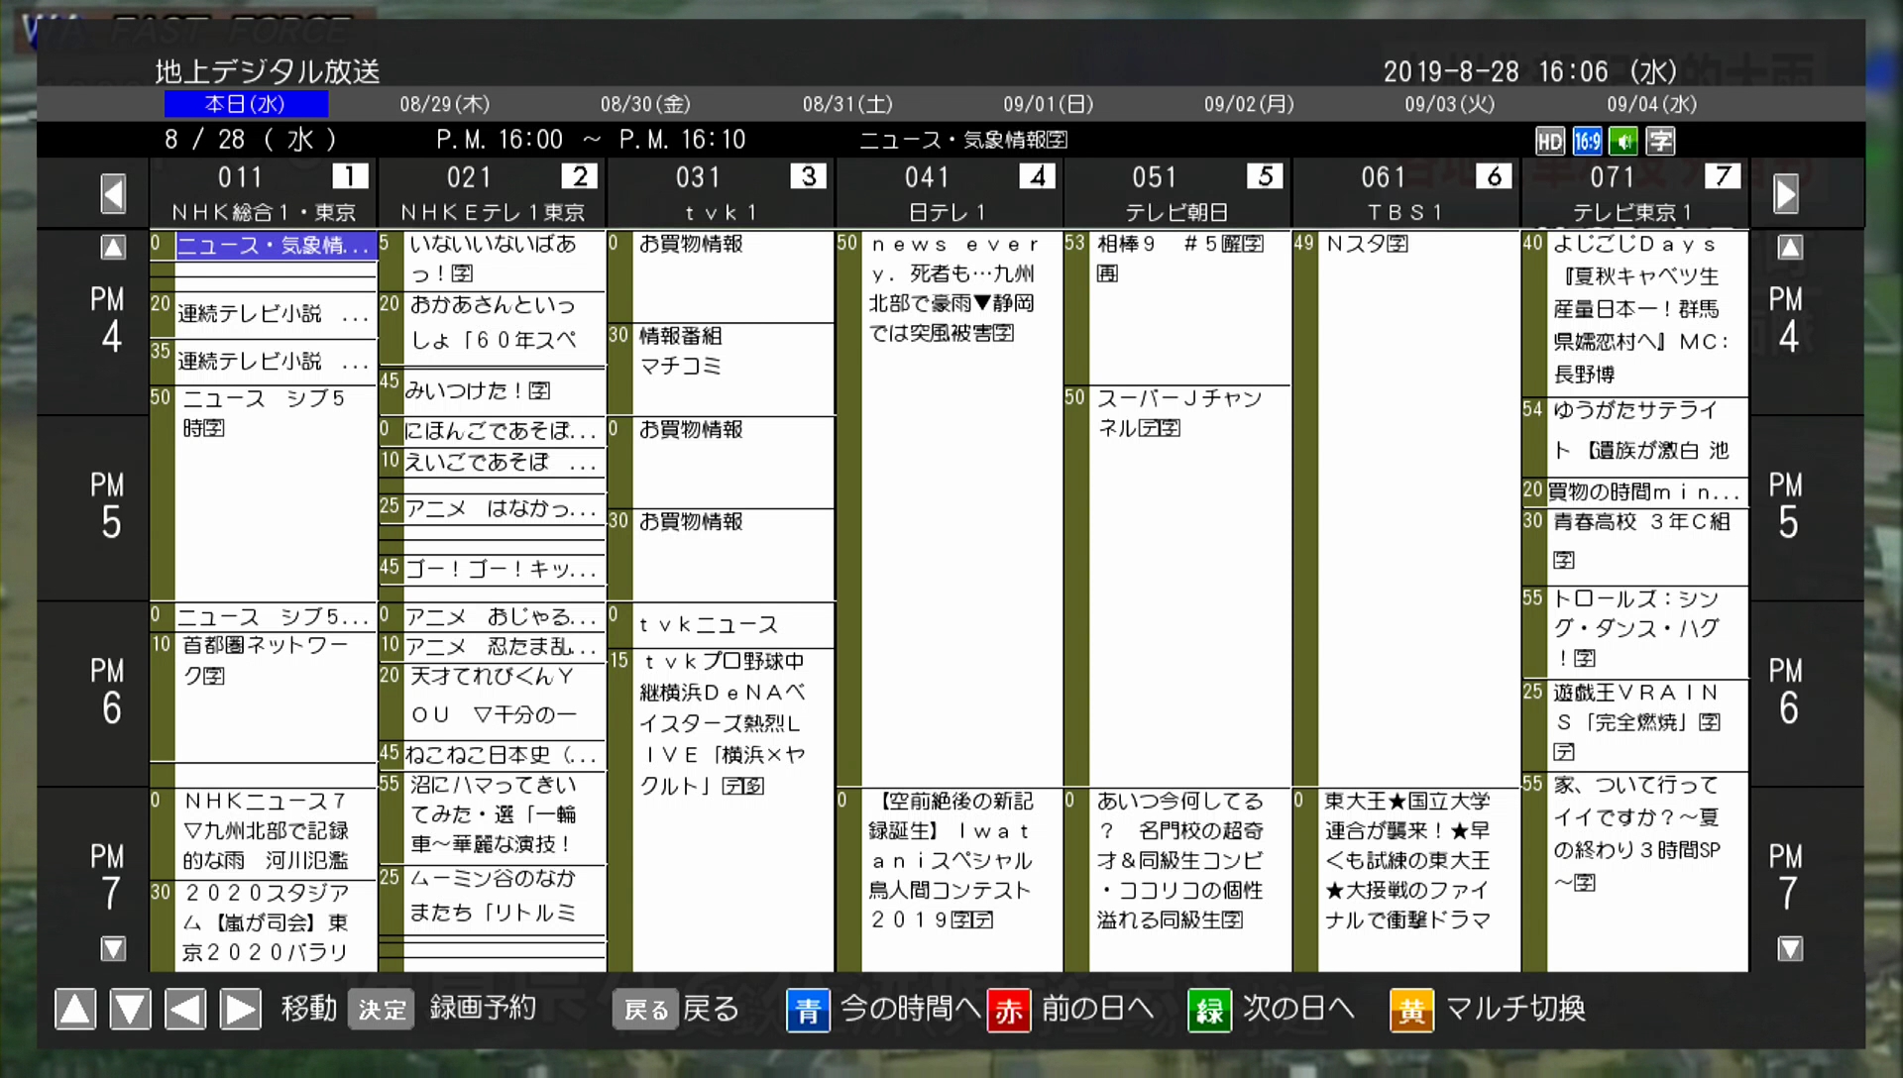Click the 字 subtitle indicator icon
Image resolution: width=1903 pixels, height=1078 pixels.
[1660, 141]
